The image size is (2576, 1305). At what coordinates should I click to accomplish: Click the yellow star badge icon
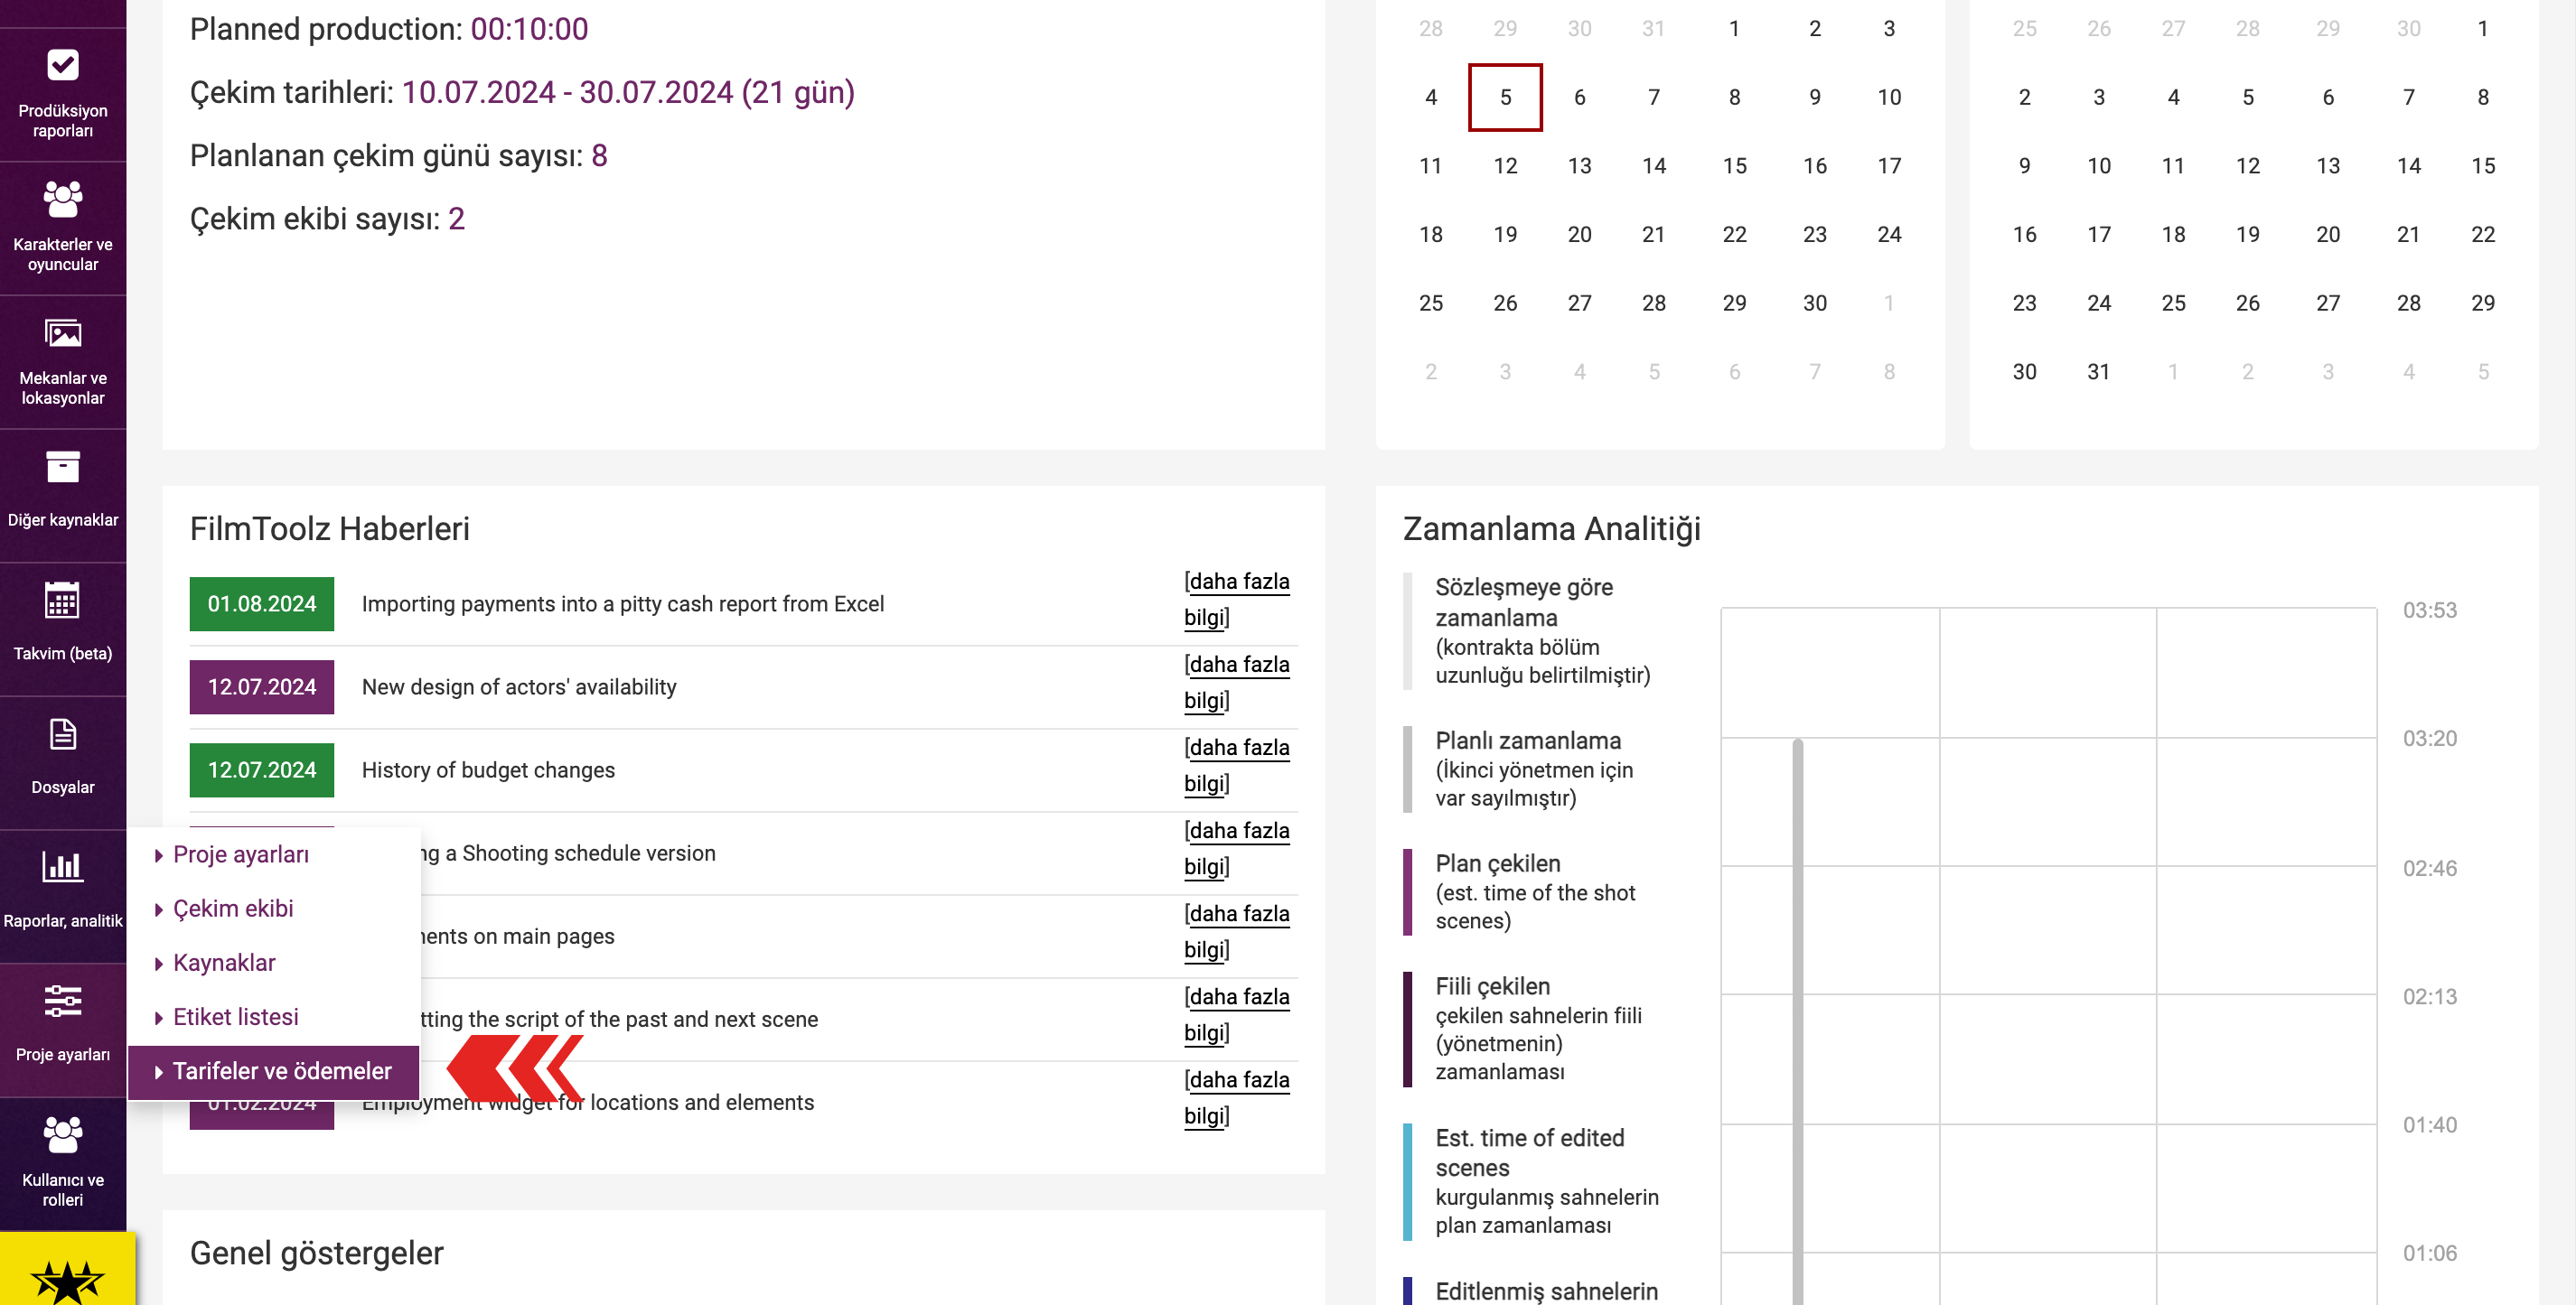pyautogui.click(x=67, y=1280)
